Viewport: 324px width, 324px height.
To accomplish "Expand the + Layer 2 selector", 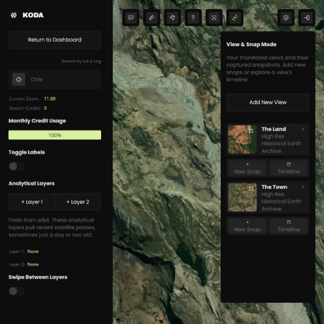I will [78, 202].
